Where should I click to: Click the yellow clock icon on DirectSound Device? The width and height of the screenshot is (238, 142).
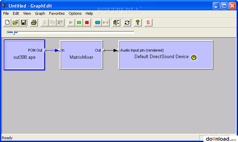coord(194,58)
